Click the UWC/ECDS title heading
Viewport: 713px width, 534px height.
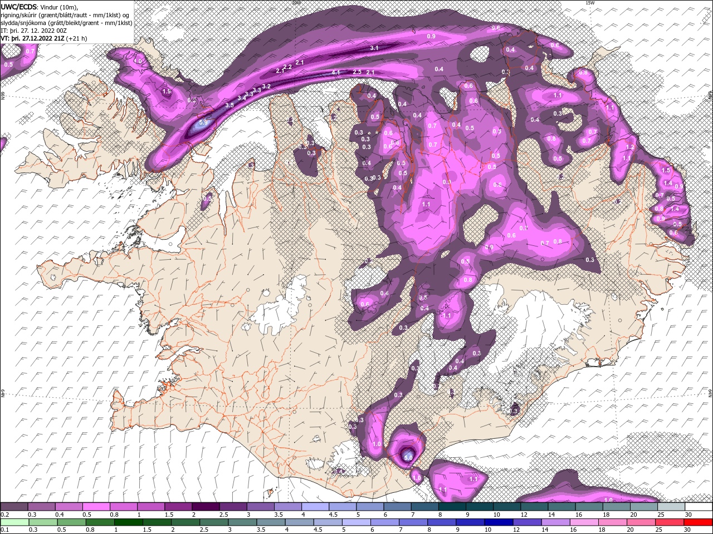pos(18,6)
